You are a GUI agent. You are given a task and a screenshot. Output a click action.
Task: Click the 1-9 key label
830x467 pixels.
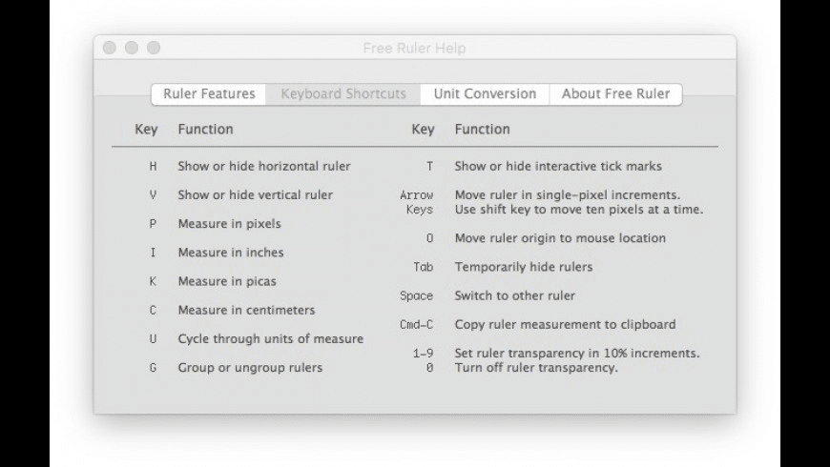[x=424, y=353]
